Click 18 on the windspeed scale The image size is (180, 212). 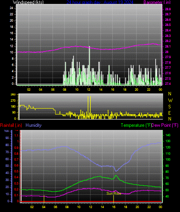11,27
